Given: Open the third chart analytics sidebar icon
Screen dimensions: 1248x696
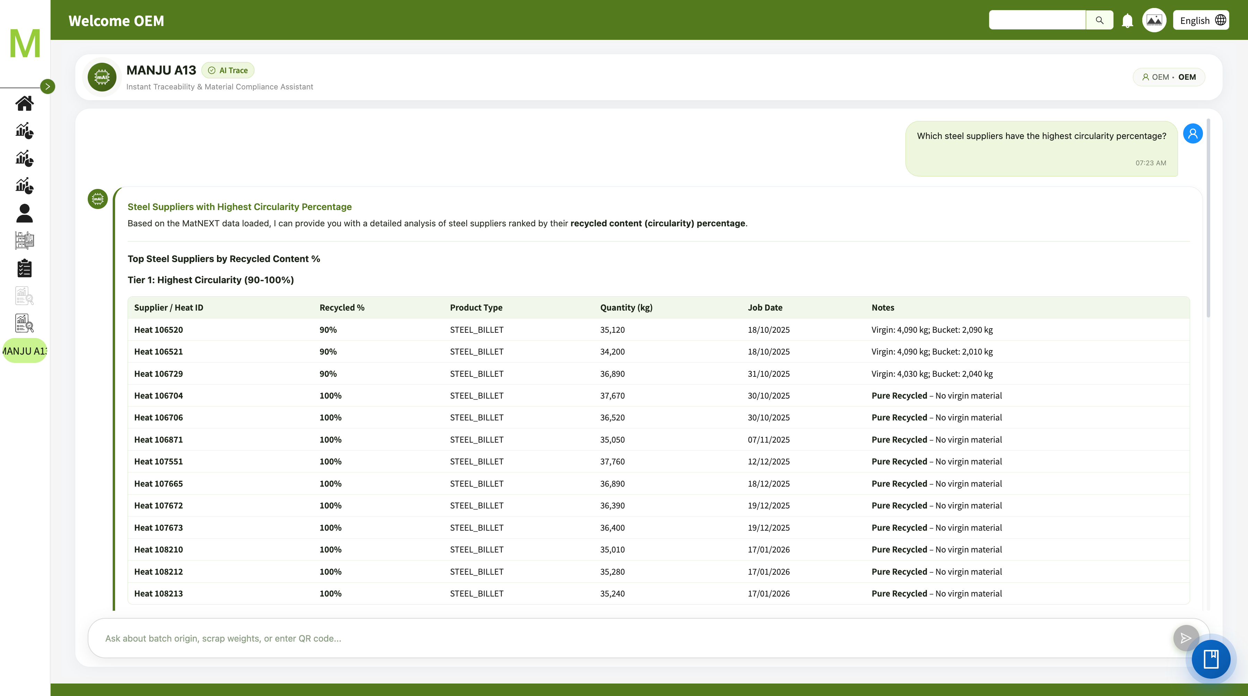Looking at the screenshot, I should pyautogui.click(x=24, y=185).
